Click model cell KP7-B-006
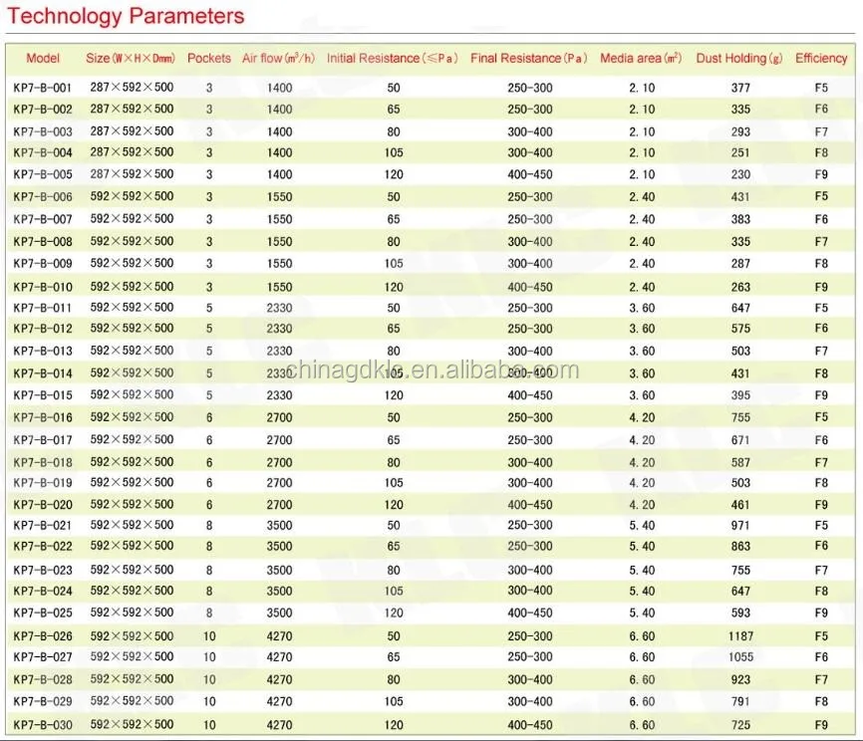 [43, 197]
